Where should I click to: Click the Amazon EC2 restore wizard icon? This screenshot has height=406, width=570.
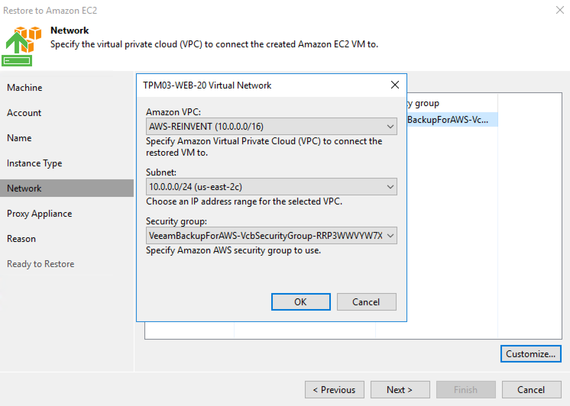(22, 46)
